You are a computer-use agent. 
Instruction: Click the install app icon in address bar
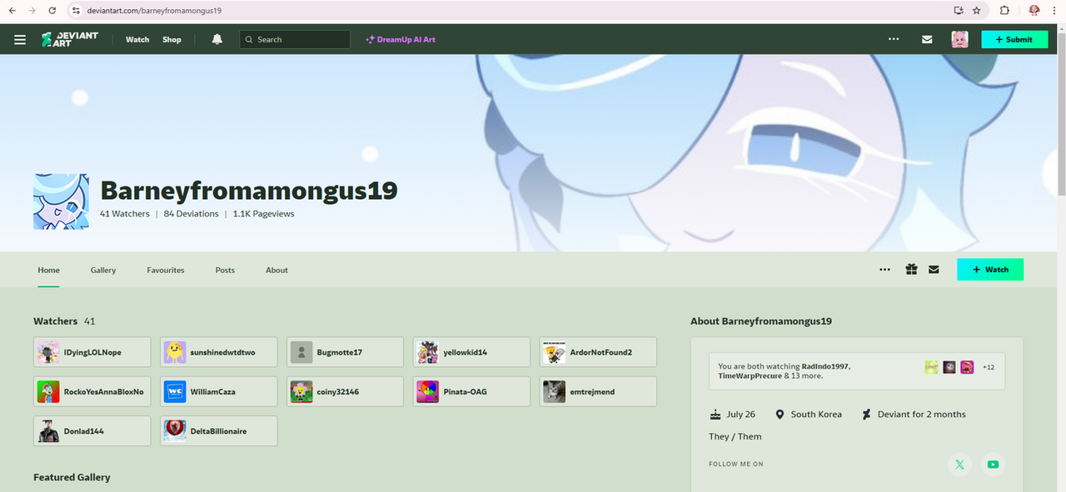[959, 10]
